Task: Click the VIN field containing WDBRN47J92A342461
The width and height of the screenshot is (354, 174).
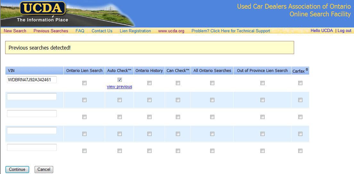Action: (32, 80)
